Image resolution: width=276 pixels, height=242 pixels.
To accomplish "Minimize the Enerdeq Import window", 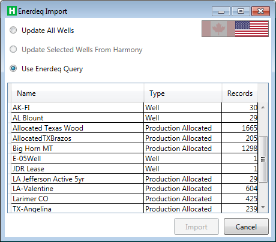I will pos(221,11).
